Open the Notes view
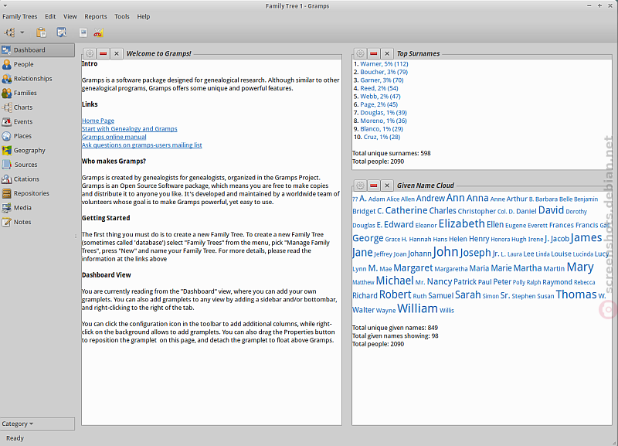 point(37,222)
